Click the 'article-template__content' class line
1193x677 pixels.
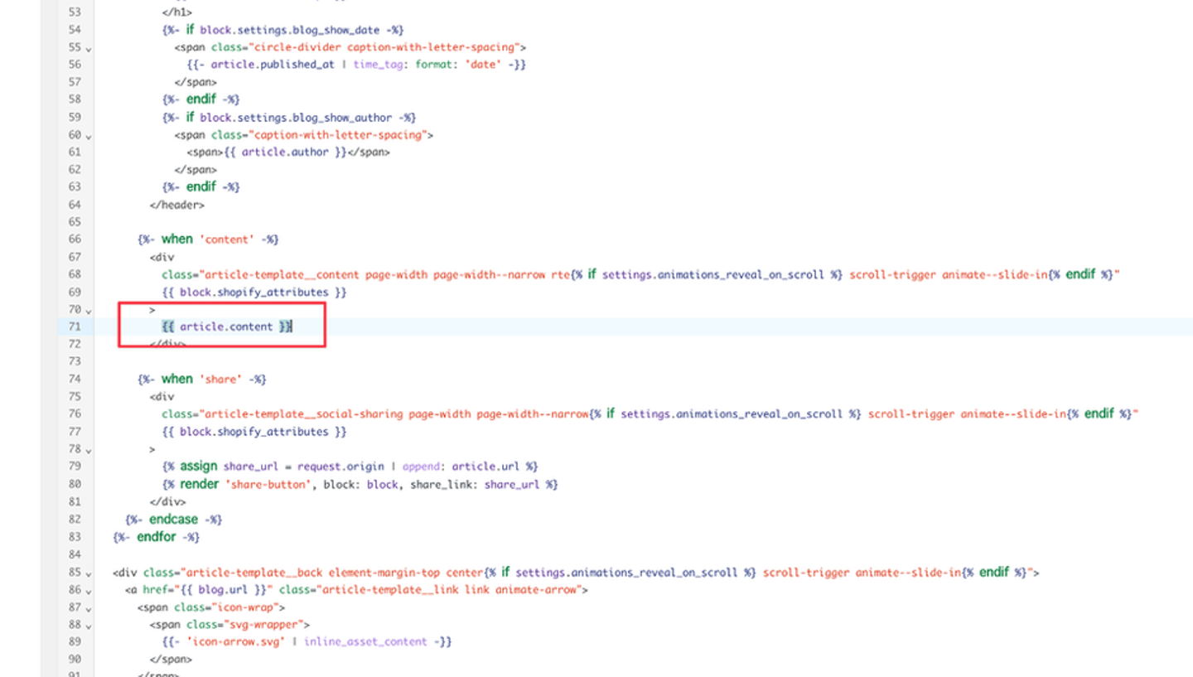pyautogui.click(x=641, y=274)
